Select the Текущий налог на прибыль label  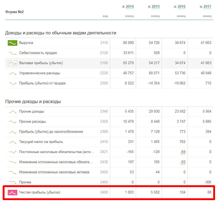click(x=41, y=142)
